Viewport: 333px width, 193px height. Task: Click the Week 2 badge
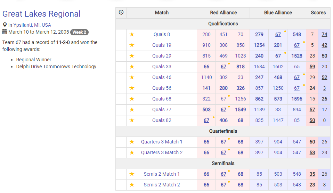80,32
